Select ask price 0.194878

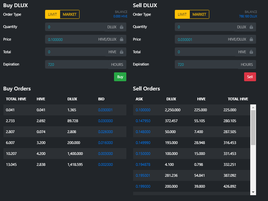[143, 164]
